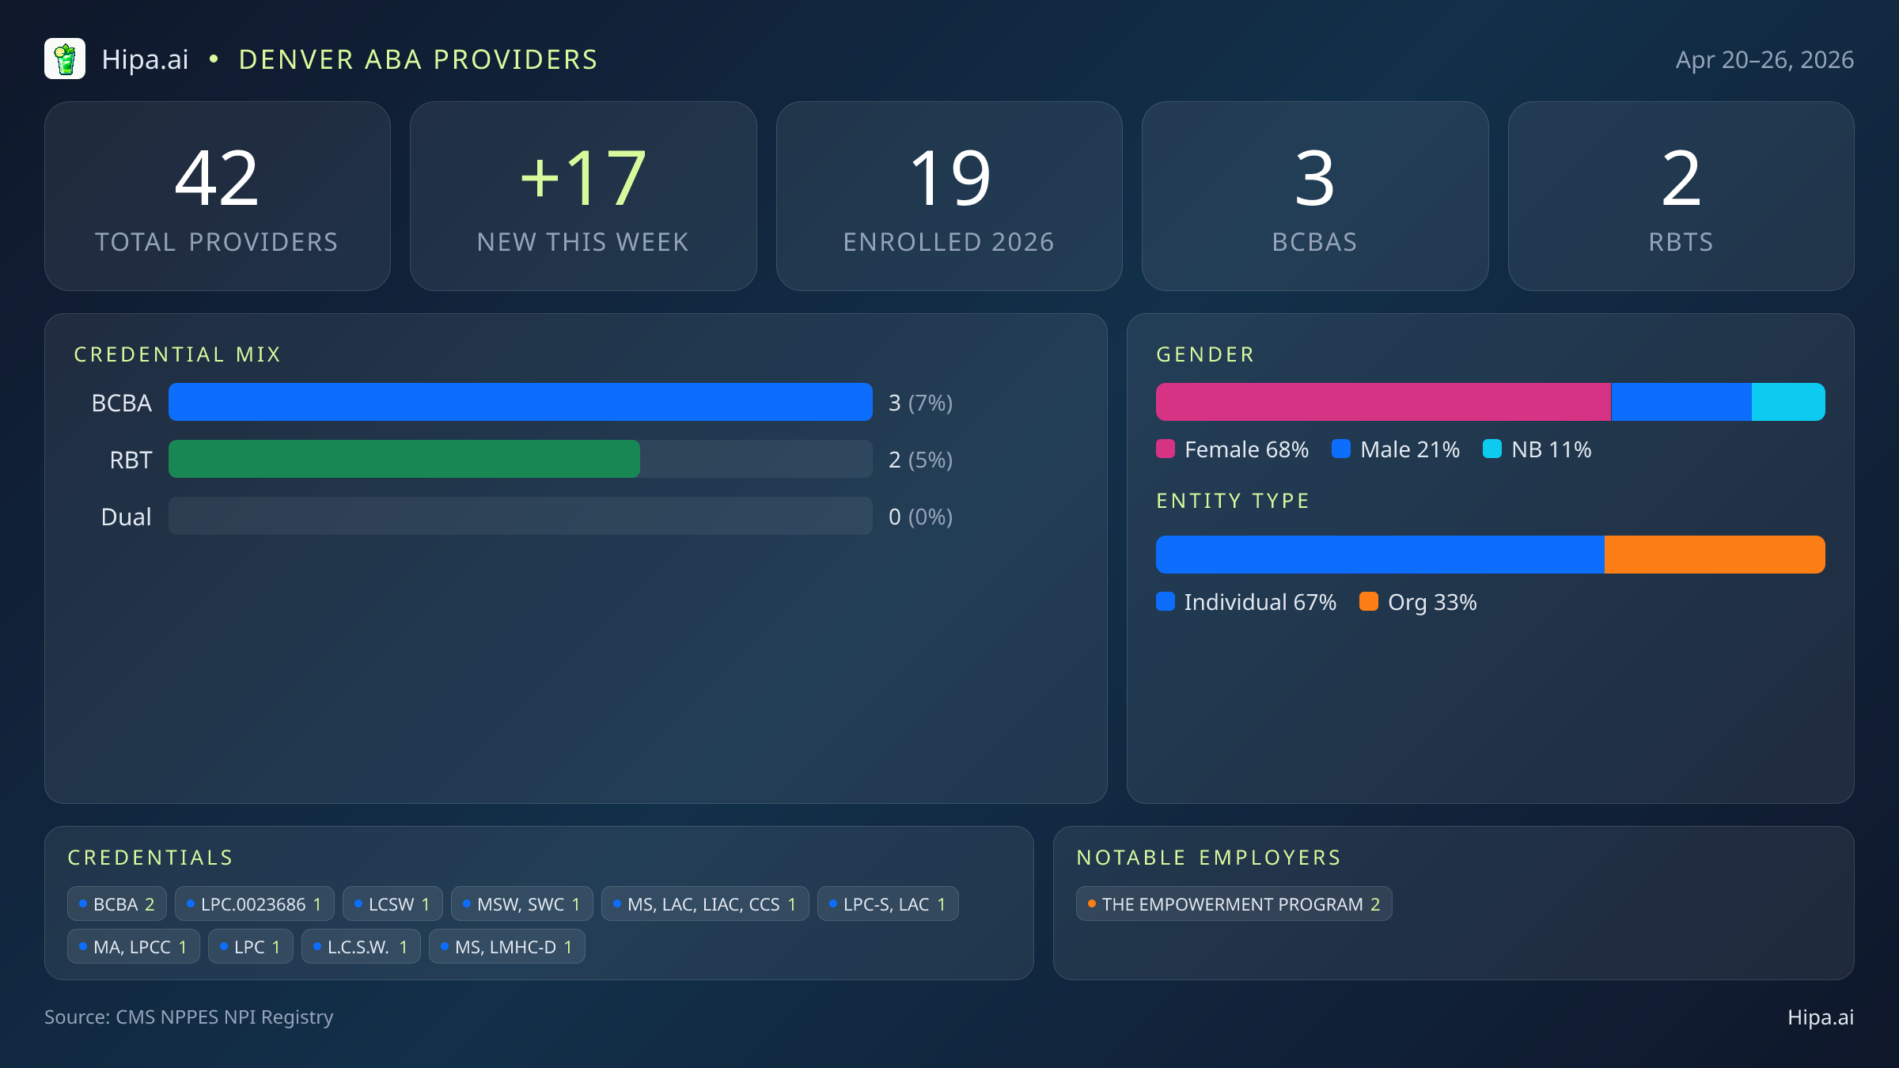1899x1068 pixels.
Task: Select the LPC.0023686 credential chip
Action: tap(254, 904)
